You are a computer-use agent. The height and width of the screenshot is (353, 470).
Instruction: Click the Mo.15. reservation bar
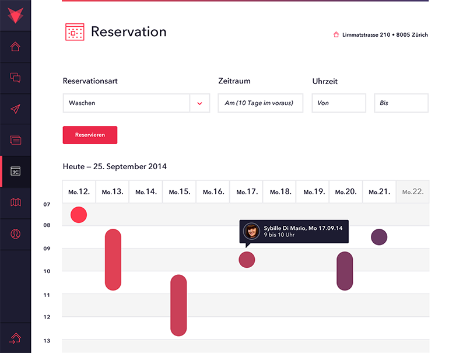pyautogui.click(x=178, y=305)
